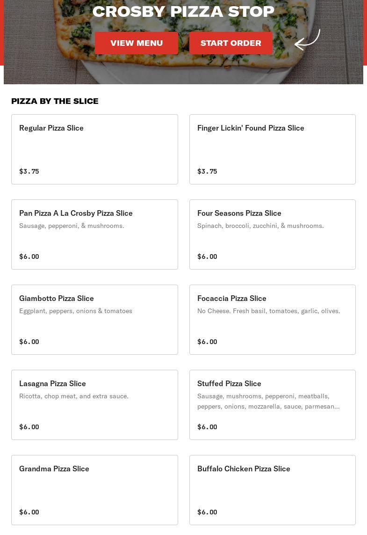
Task: Click the Focaccia 'No Cheese' description text
Action: 268,311
